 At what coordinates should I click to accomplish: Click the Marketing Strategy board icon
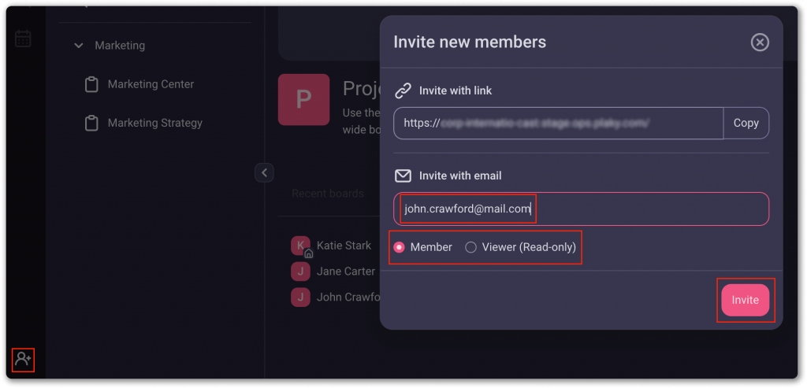tap(91, 123)
